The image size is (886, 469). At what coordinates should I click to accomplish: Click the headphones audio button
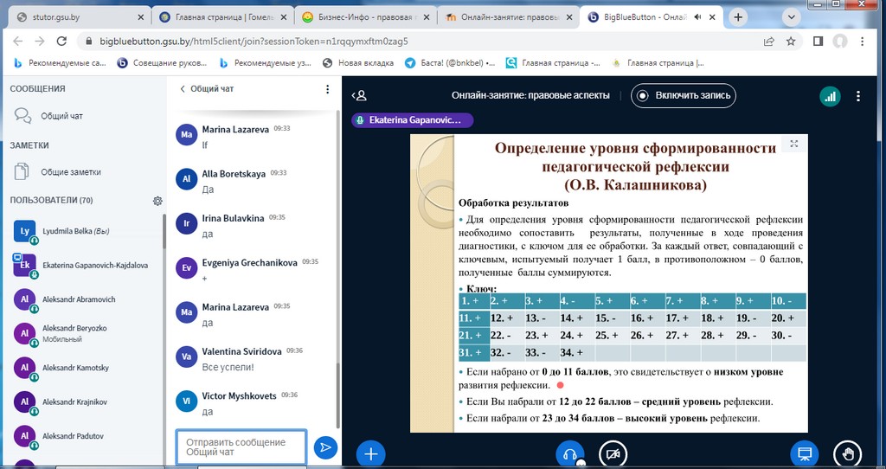pos(569,453)
